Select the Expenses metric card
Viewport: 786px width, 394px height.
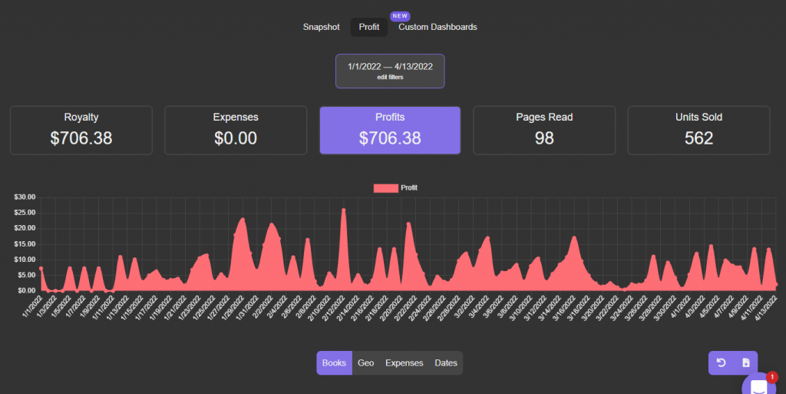pyautogui.click(x=236, y=130)
